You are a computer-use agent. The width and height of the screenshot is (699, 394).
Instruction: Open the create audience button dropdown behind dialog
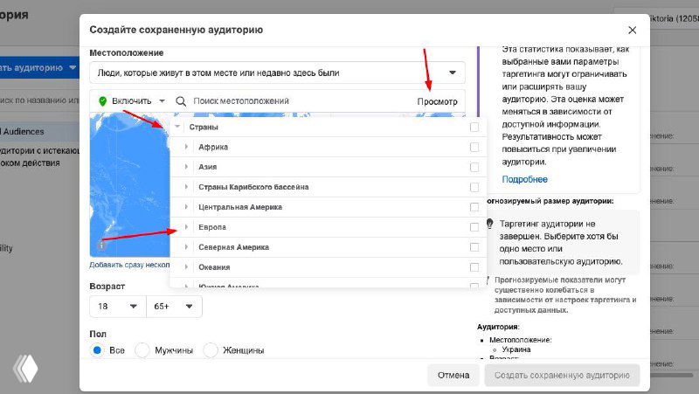[x=73, y=68]
